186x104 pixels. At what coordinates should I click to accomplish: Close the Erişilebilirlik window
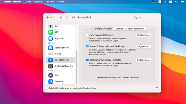click(47, 17)
